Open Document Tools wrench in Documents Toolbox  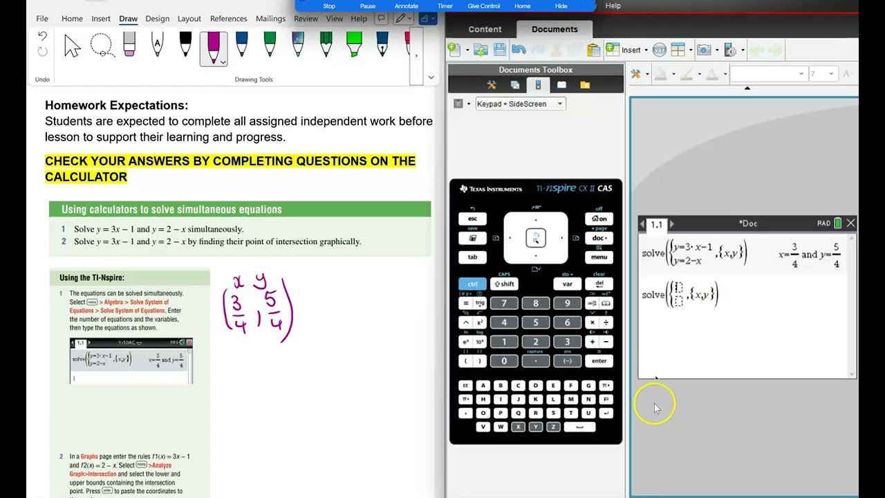coord(492,85)
